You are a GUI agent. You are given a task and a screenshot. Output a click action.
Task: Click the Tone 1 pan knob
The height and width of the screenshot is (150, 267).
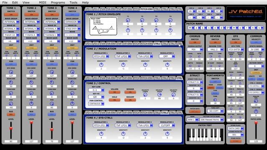(11, 104)
